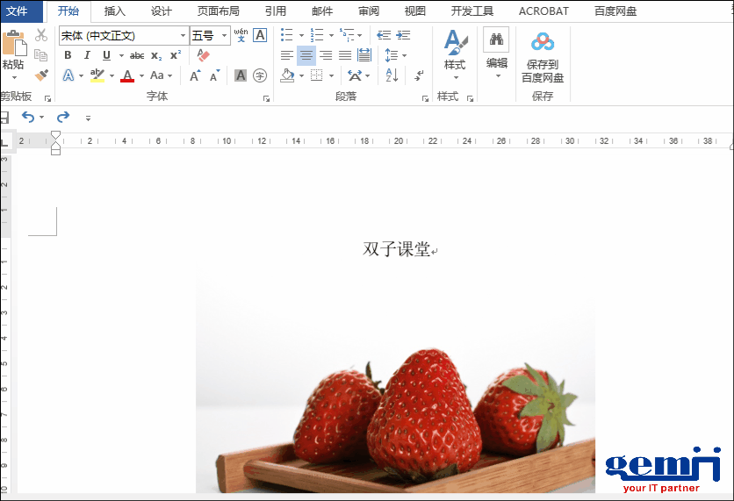Open the font size dropdown
This screenshot has width=734, height=501.
click(x=225, y=36)
